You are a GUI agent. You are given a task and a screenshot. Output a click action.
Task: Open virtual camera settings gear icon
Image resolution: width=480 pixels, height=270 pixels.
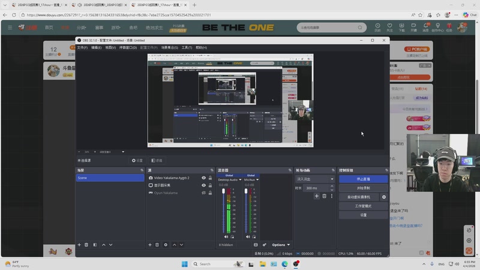[x=384, y=197]
